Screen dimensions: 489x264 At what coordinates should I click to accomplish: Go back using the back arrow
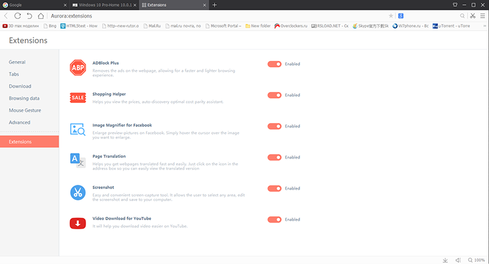tap(6, 16)
